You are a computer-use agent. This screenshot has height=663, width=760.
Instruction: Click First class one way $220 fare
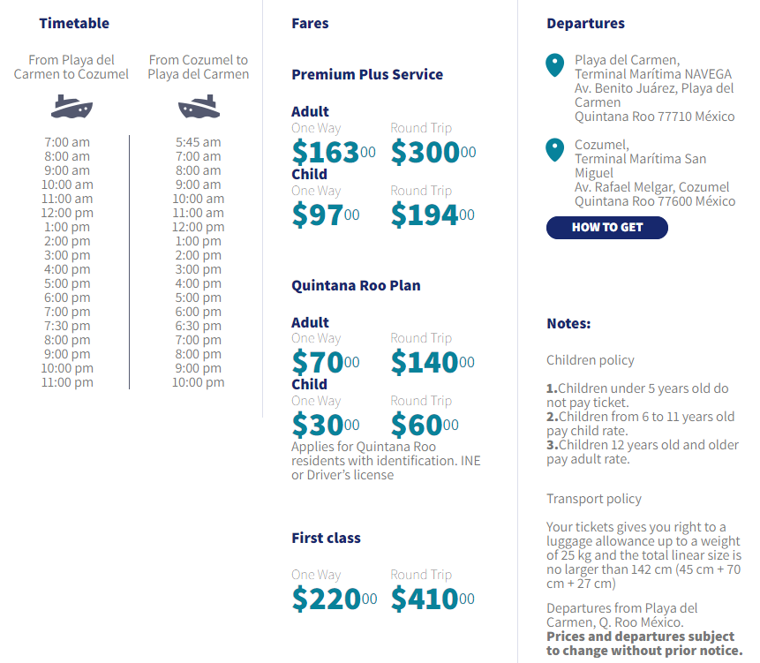pyautogui.click(x=334, y=599)
